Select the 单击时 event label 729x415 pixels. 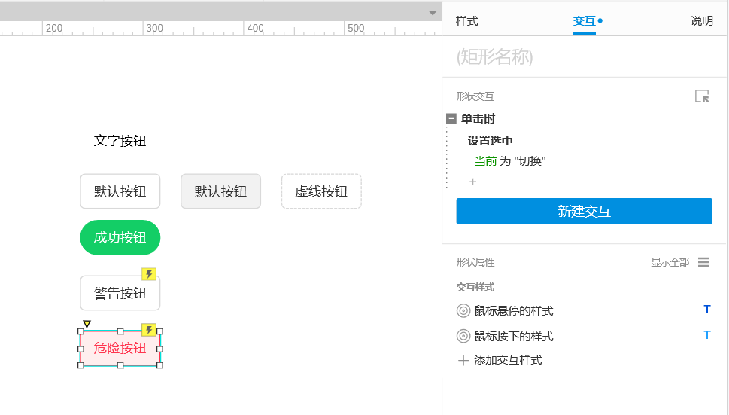478,119
